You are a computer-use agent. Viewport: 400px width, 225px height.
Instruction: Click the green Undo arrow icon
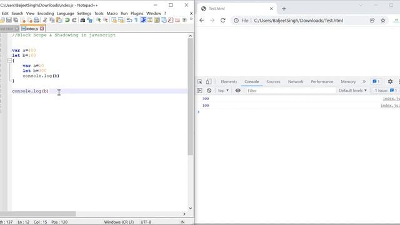coord(67,20)
